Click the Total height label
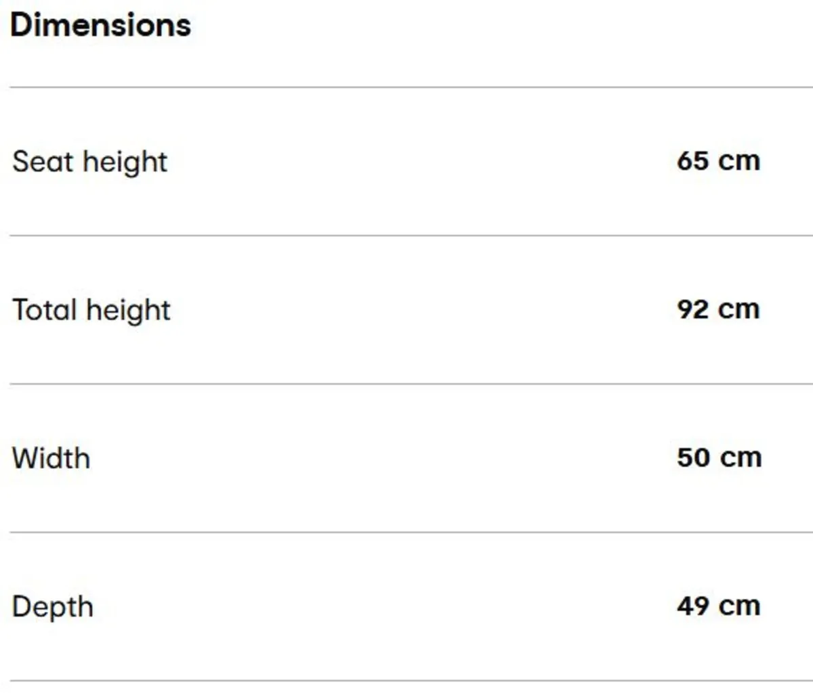 (91, 311)
